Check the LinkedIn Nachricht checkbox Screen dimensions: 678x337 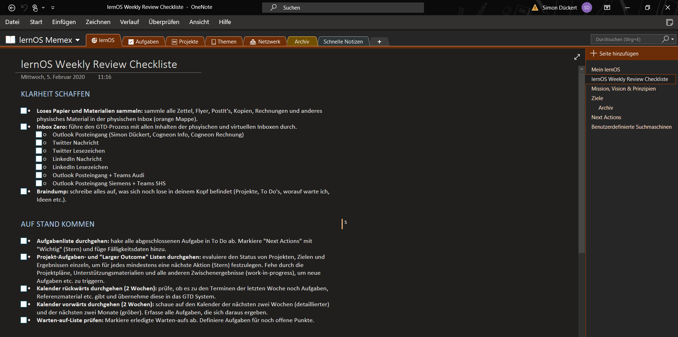point(39,159)
